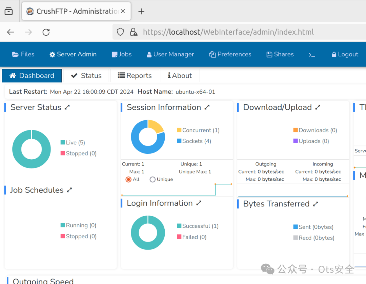This screenshot has height=284, width=366.
Task: Click the browser back arrow
Action: click(11, 32)
